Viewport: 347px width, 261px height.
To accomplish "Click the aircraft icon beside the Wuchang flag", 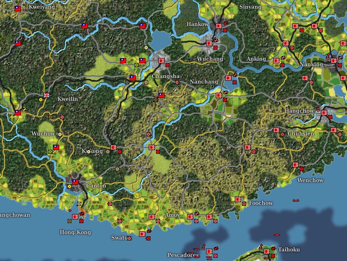I will [216, 41].
